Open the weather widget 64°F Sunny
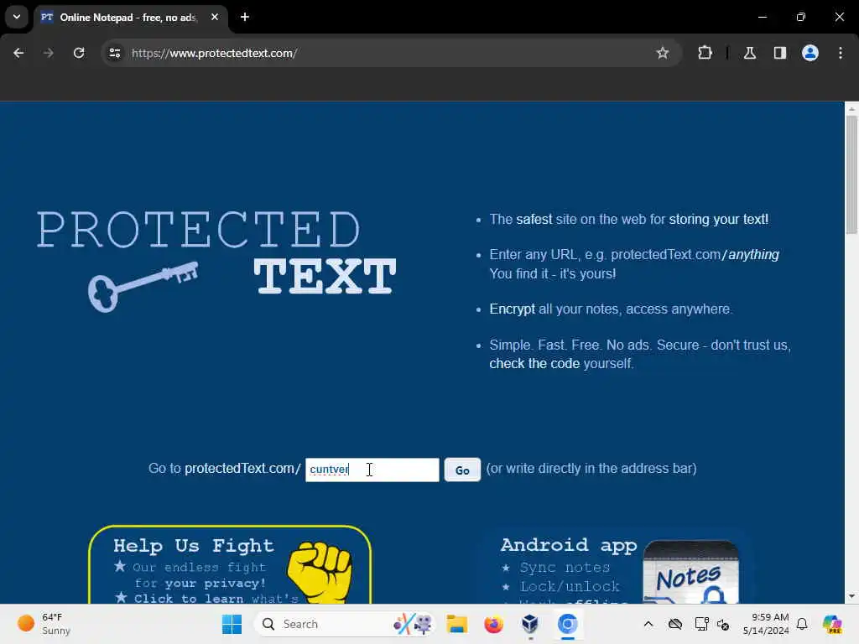 point(44,624)
